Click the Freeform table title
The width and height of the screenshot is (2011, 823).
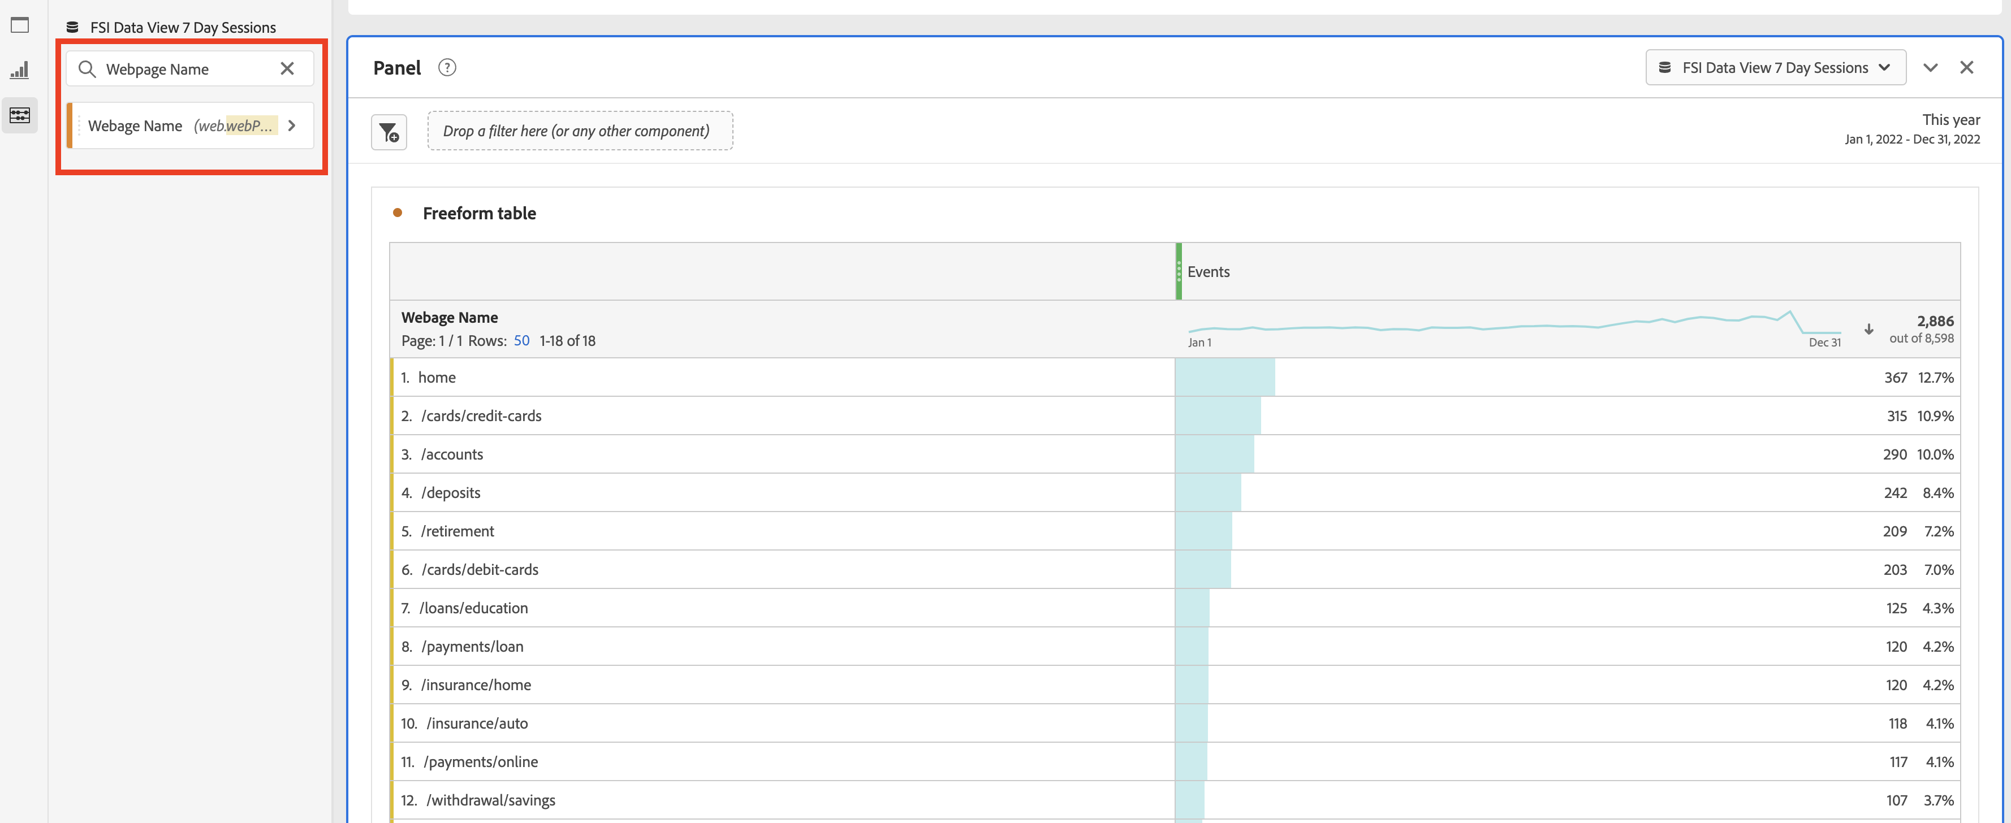click(480, 213)
